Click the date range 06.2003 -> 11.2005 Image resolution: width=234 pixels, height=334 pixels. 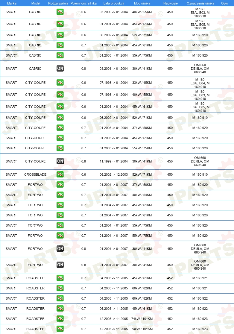click(x=114, y=309)
